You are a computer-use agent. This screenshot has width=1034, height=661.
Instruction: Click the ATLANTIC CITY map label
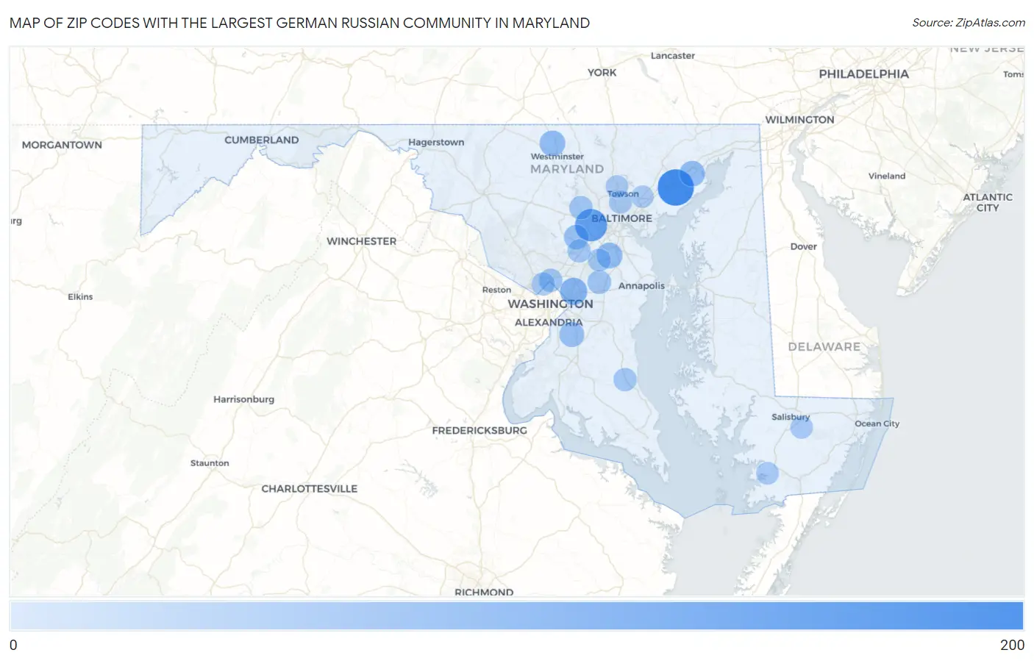(988, 202)
